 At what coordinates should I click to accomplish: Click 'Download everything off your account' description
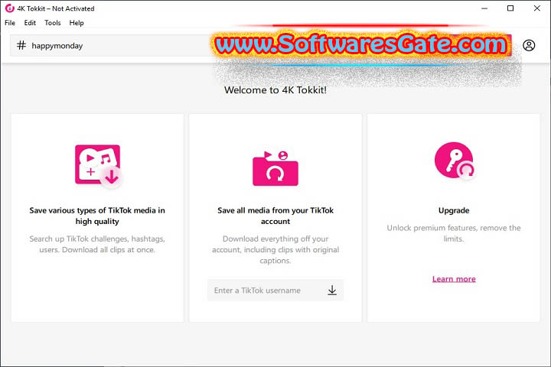tap(275, 249)
